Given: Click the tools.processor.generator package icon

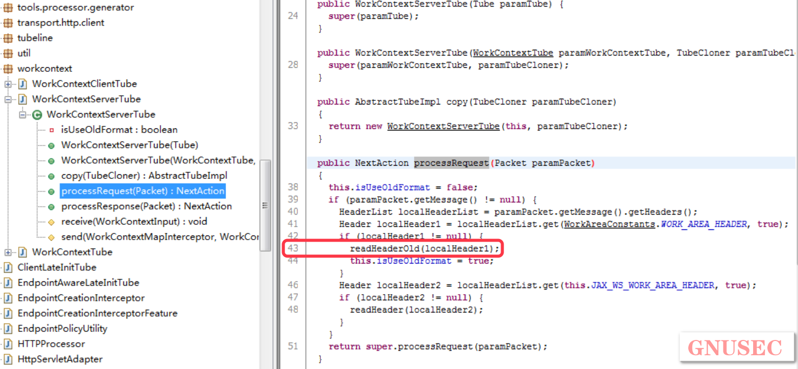Looking at the screenshot, I should (x=8, y=8).
